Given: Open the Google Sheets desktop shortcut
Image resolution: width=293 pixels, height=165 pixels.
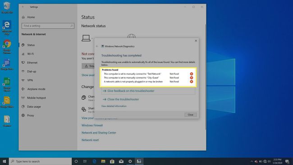Looking at the screenshot, I should 7,84.
